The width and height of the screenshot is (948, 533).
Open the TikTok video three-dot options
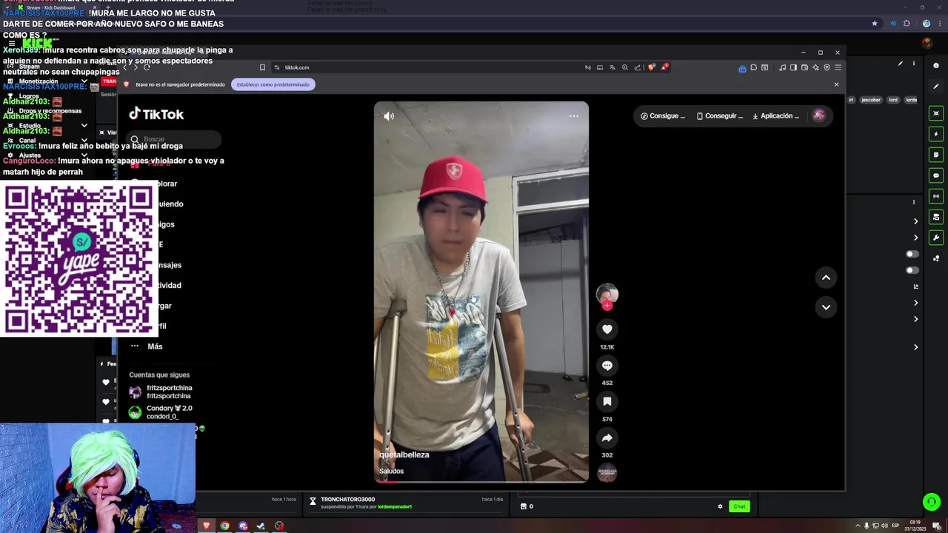573,116
